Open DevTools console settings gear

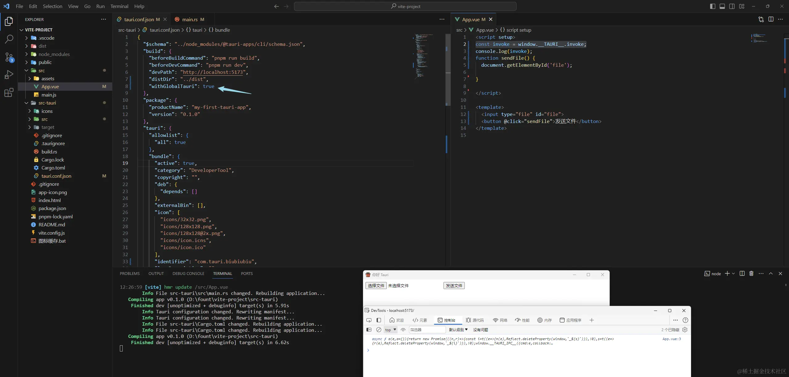pos(685,330)
